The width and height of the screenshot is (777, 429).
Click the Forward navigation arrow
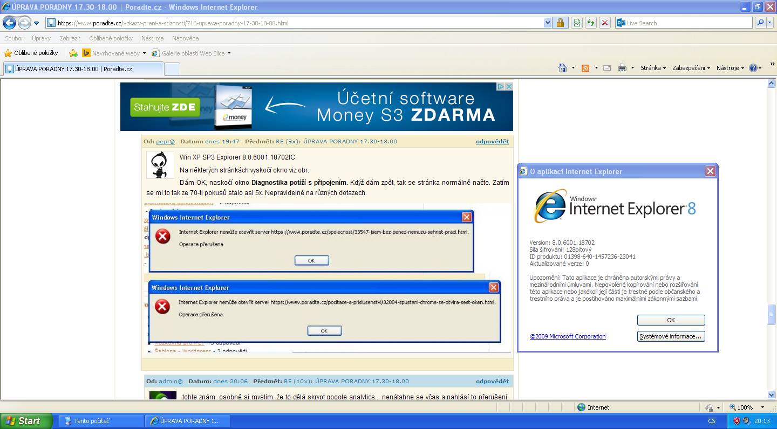pyautogui.click(x=25, y=23)
